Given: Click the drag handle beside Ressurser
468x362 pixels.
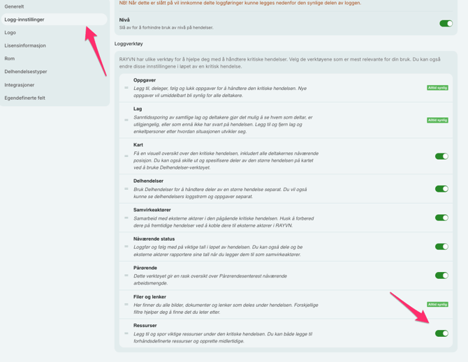Looking at the screenshot, I should pos(126,333).
